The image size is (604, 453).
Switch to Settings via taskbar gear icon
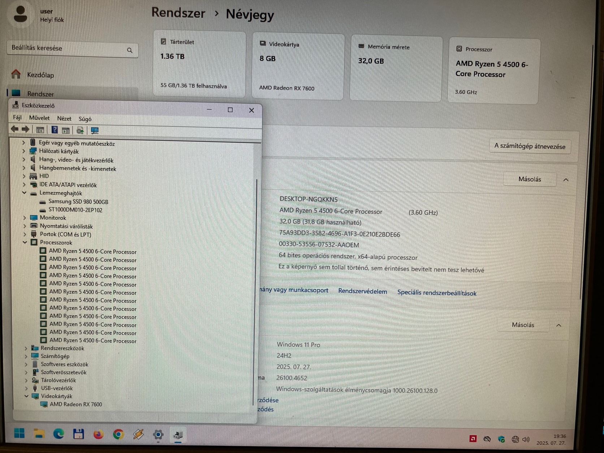[158, 435]
